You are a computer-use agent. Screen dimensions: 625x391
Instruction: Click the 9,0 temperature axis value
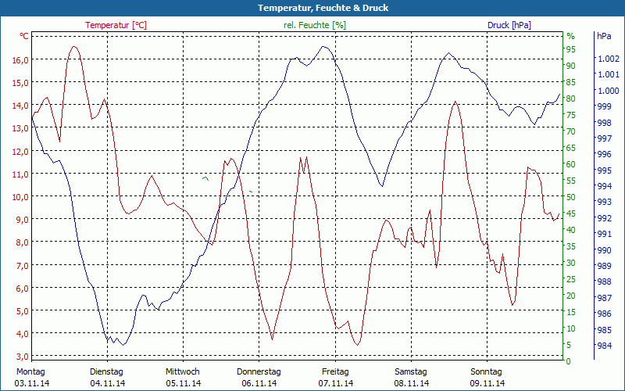23,220
